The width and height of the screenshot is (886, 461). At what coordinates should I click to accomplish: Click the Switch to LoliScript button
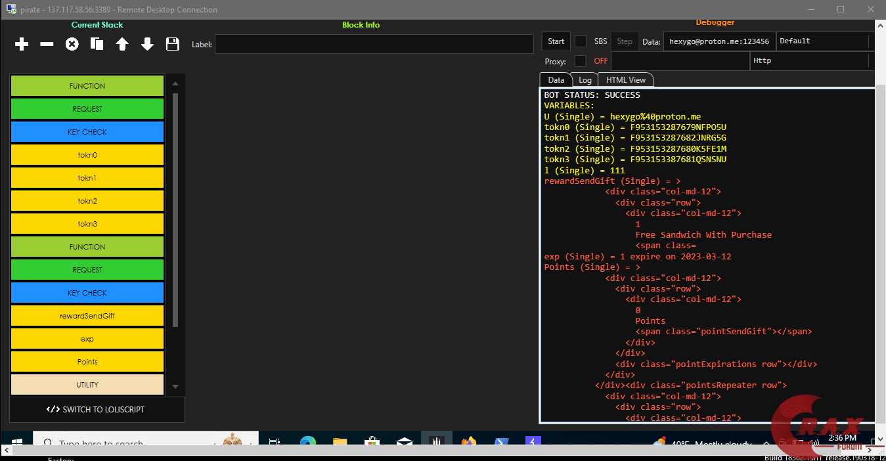point(97,410)
